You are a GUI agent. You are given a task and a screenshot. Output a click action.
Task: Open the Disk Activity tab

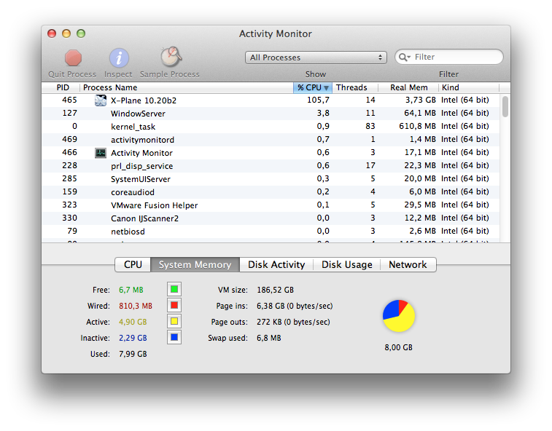tap(276, 265)
